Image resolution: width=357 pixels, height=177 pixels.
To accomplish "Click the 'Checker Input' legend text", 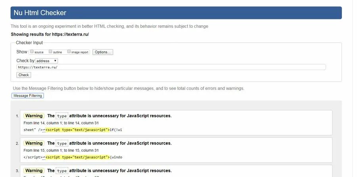I will (x=29, y=43).
